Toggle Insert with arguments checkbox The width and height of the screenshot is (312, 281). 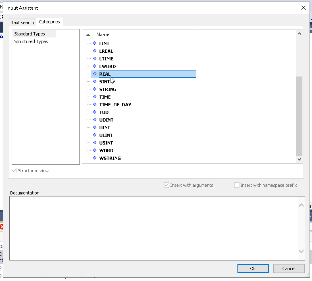[166, 185]
